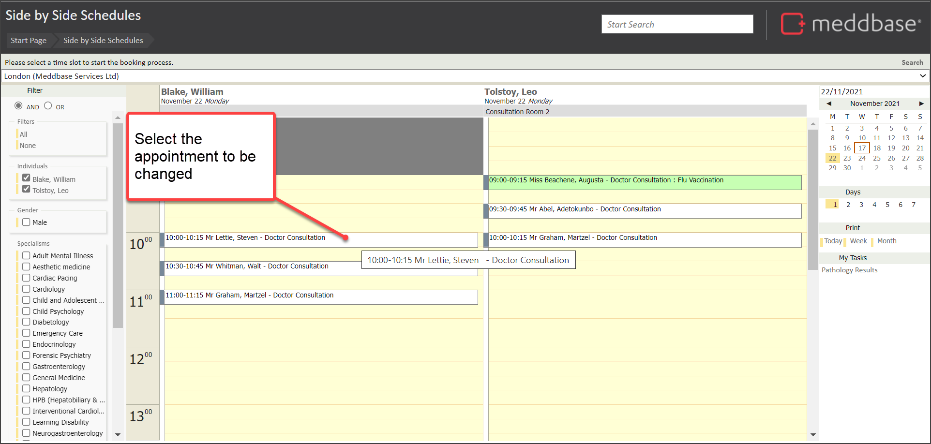Uncheck Blake, William individual checkbox
The image size is (931, 444).
click(26, 178)
